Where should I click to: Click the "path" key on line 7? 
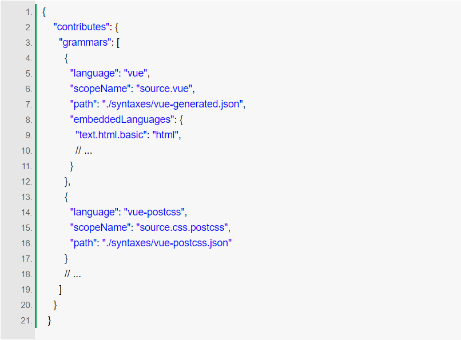83,104
